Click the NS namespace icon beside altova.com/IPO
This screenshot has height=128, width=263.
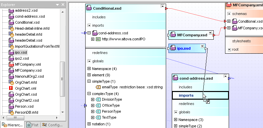pyautogui.click(x=98, y=39)
